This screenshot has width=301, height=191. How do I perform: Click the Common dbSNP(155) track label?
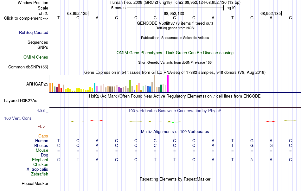(28, 67)
